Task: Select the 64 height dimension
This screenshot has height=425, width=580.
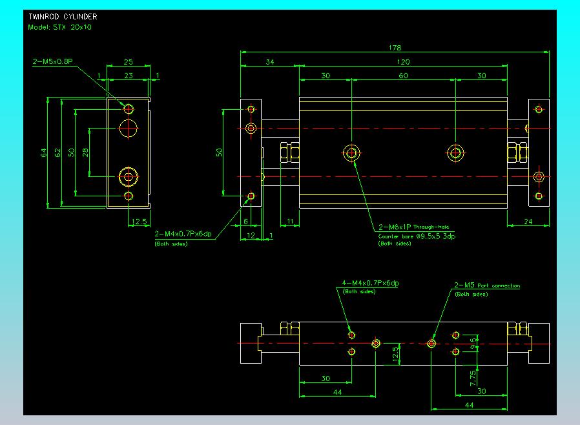Action: (x=44, y=153)
